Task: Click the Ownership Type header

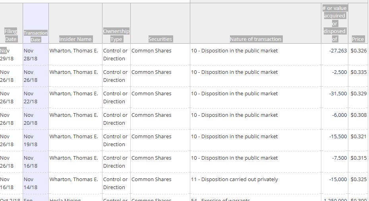Action: pyautogui.click(x=116, y=35)
